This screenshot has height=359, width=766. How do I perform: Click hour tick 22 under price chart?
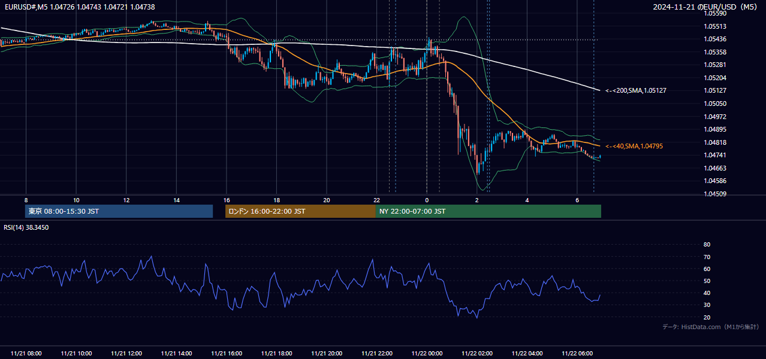tap(376, 200)
